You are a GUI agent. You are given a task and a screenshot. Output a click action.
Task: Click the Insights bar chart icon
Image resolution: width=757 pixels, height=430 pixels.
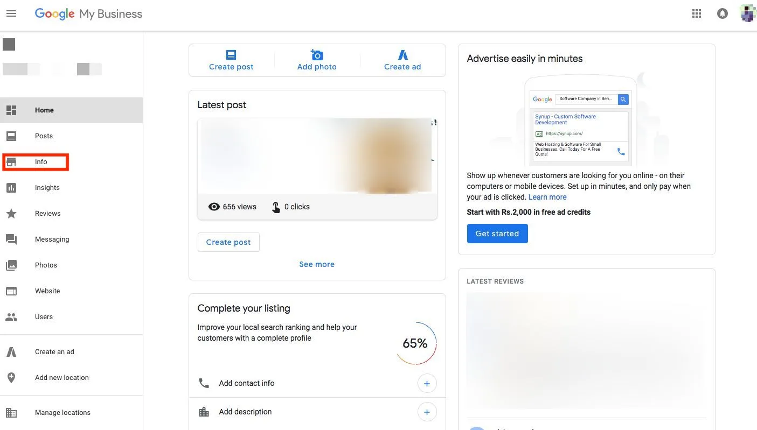pyautogui.click(x=11, y=188)
